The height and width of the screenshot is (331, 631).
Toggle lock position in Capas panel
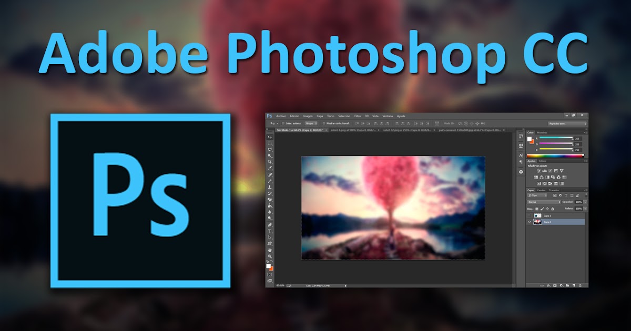click(547, 209)
